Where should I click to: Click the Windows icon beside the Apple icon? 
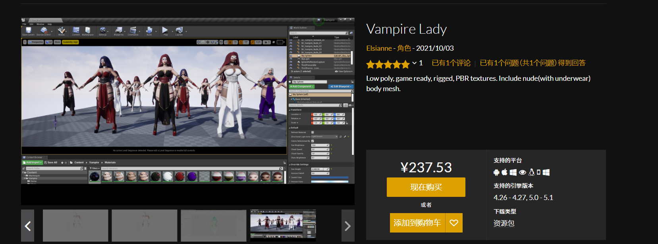[x=513, y=172]
